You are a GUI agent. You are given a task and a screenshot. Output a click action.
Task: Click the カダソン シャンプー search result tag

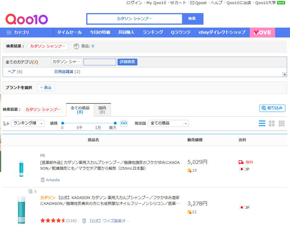[48, 46]
